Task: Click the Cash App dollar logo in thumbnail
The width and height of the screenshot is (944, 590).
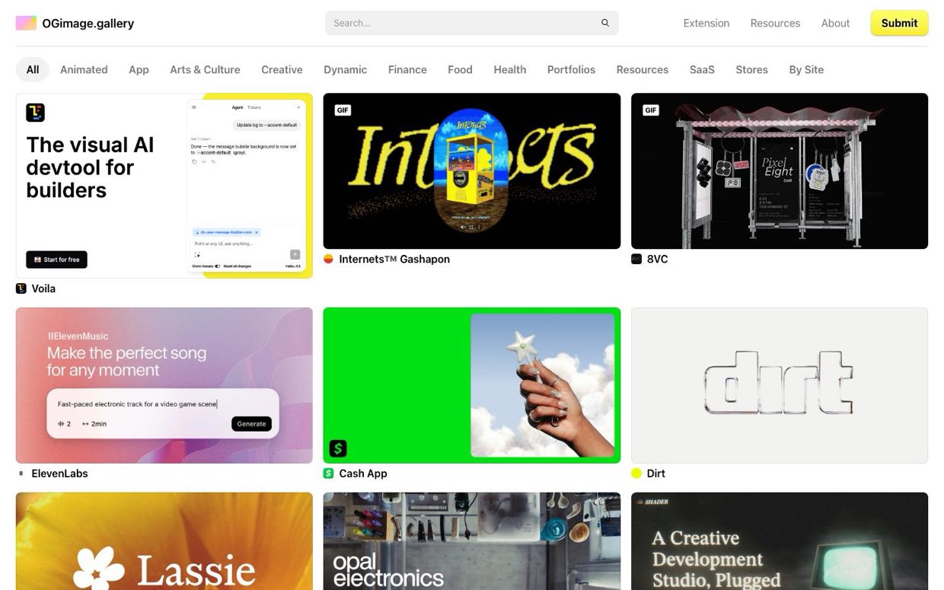Action: [338, 448]
